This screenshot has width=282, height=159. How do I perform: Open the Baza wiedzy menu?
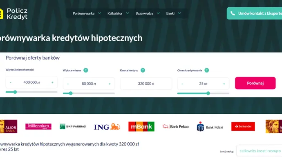coord(144,13)
